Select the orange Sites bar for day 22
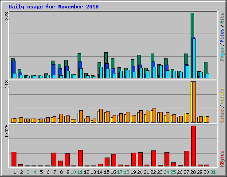The image size is (227, 177). coord(154,115)
